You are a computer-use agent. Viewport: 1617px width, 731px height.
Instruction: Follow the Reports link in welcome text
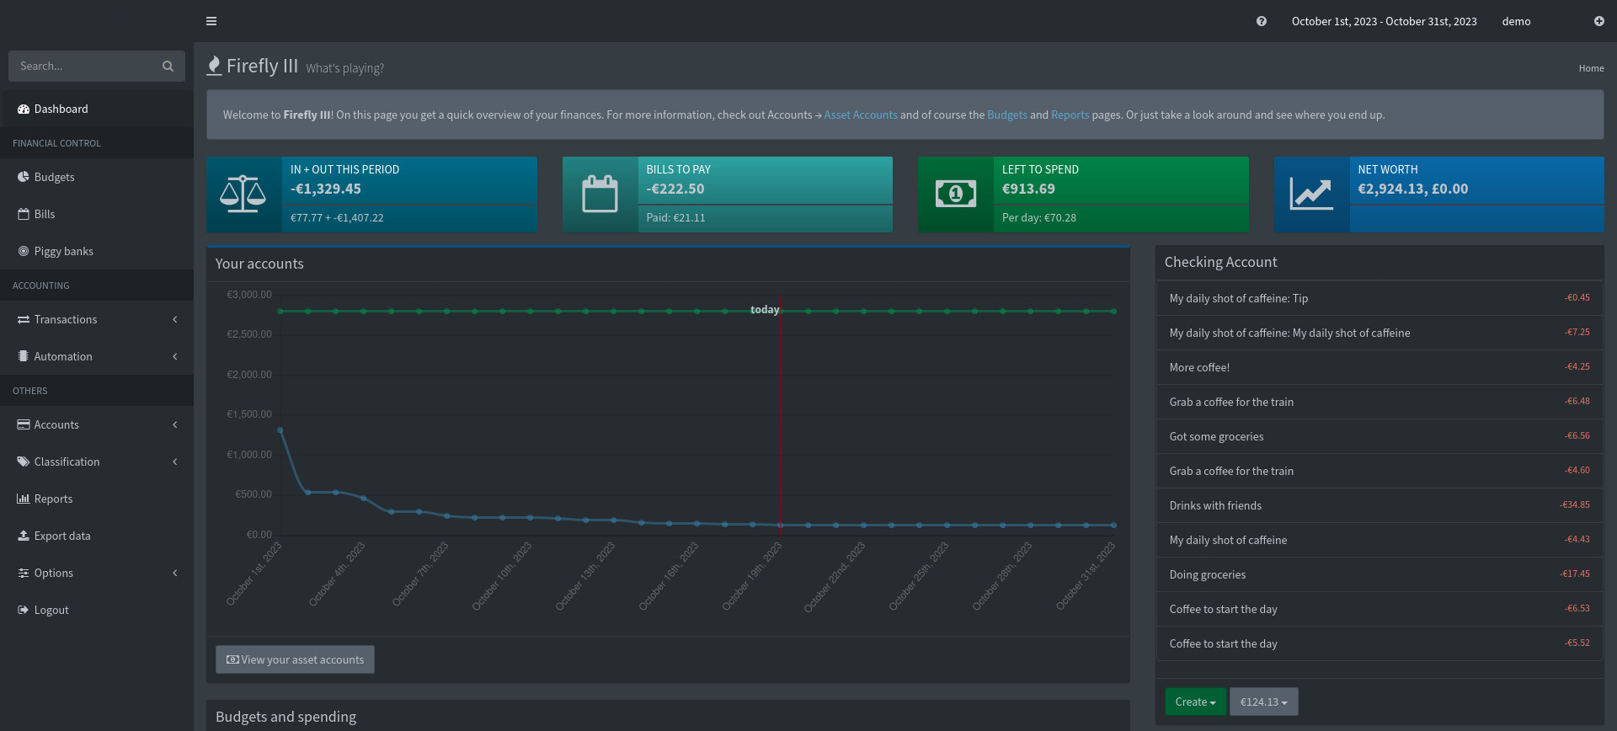pyautogui.click(x=1070, y=115)
